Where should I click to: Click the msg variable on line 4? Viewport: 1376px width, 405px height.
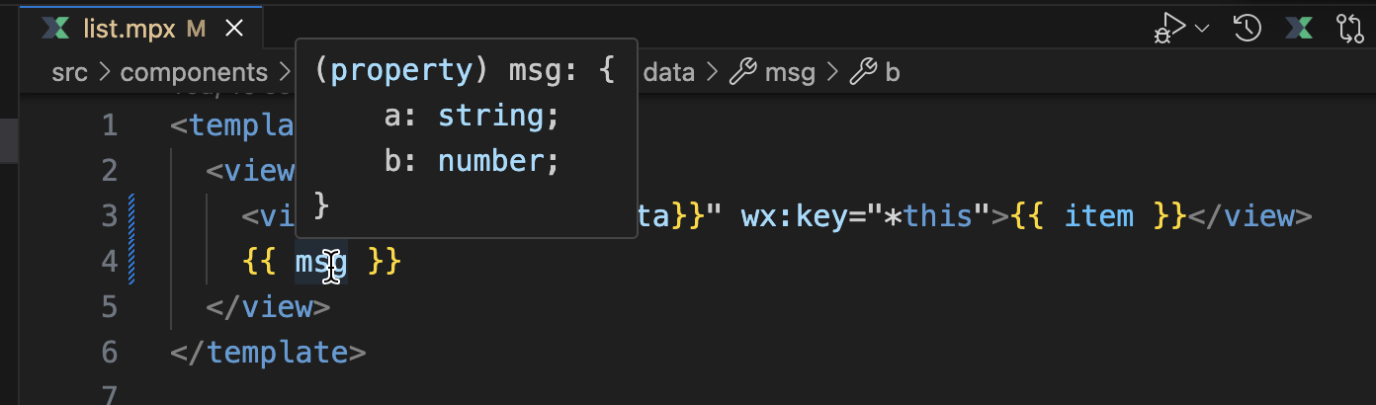pyautogui.click(x=321, y=262)
